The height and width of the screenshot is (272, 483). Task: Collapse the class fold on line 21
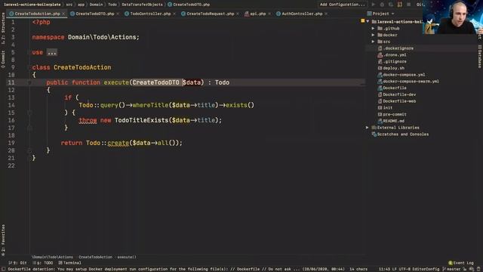coord(29,158)
